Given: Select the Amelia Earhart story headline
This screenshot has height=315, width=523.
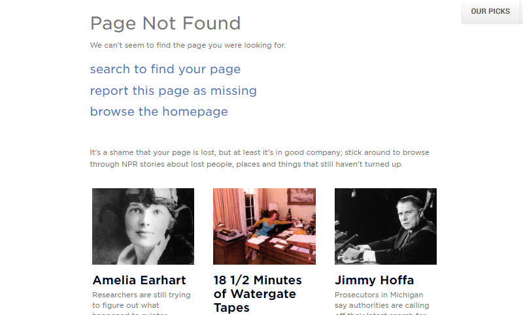Looking at the screenshot, I should click(139, 280).
